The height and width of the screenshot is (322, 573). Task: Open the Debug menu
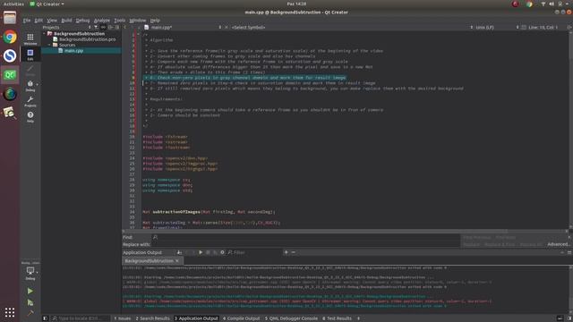tap(82, 21)
